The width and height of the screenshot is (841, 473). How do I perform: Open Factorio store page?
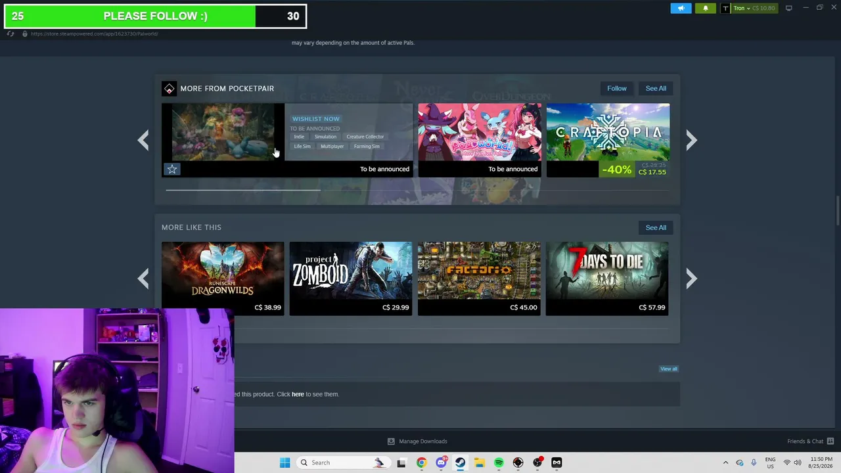[x=479, y=279]
